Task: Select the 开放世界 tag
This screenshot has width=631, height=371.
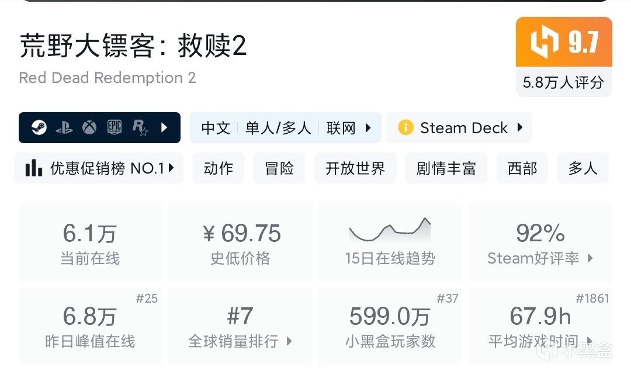Action: pos(355,168)
